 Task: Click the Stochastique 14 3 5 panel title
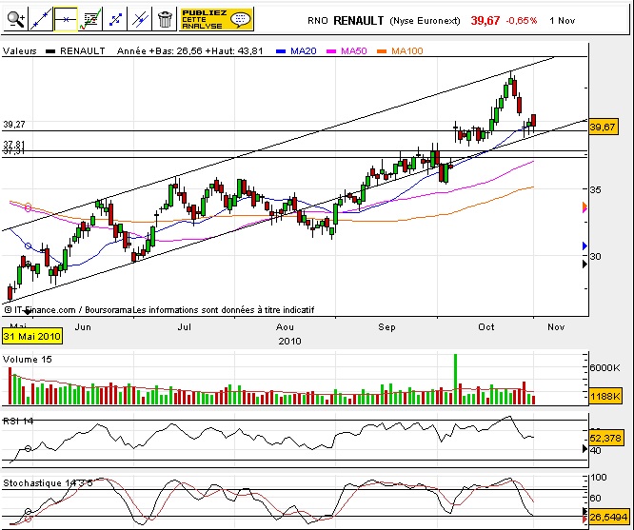pyautogui.click(x=48, y=483)
